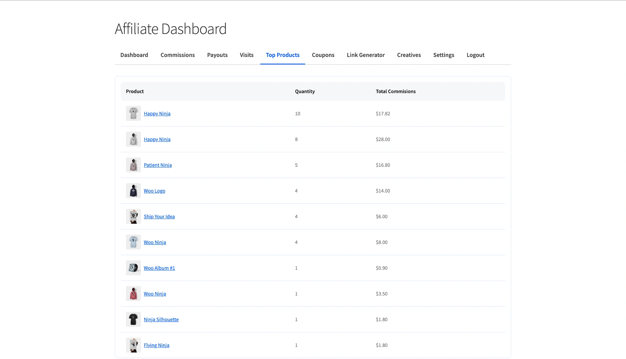Image resolution: width=626 pixels, height=359 pixels.
Task: Open the Settings tab
Action: pos(443,55)
